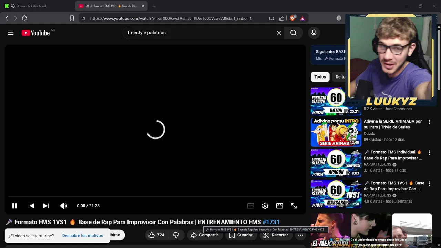Save video with Guardar button
Viewport: 441px width, 248px height.
tap(241, 235)
